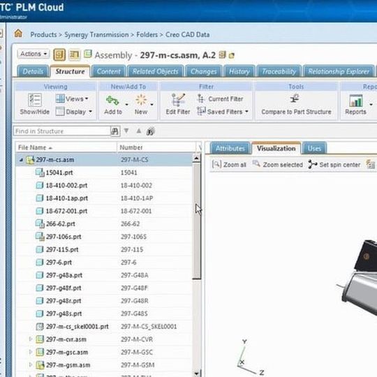
Task: Click the New starburst icon
Action: pos(141,100)
